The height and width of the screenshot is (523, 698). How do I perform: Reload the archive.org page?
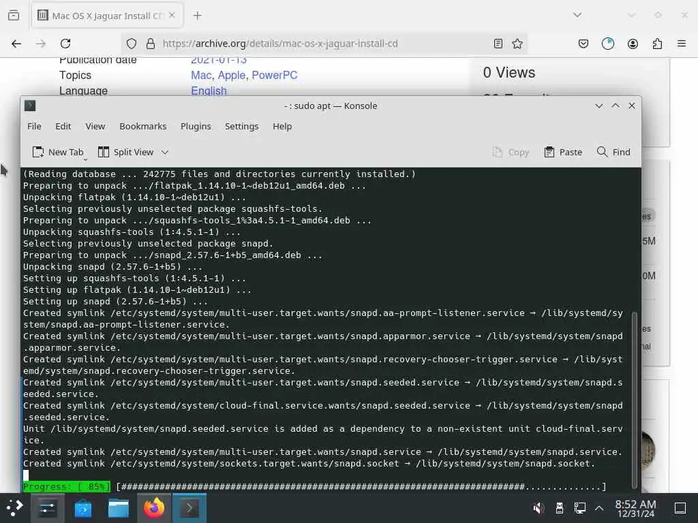click(65, 44)
